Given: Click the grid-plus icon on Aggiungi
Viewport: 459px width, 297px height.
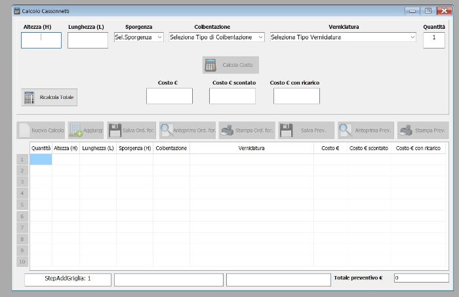Looking at the screenshot, I should pyautogui.click(x=75, y=130).
